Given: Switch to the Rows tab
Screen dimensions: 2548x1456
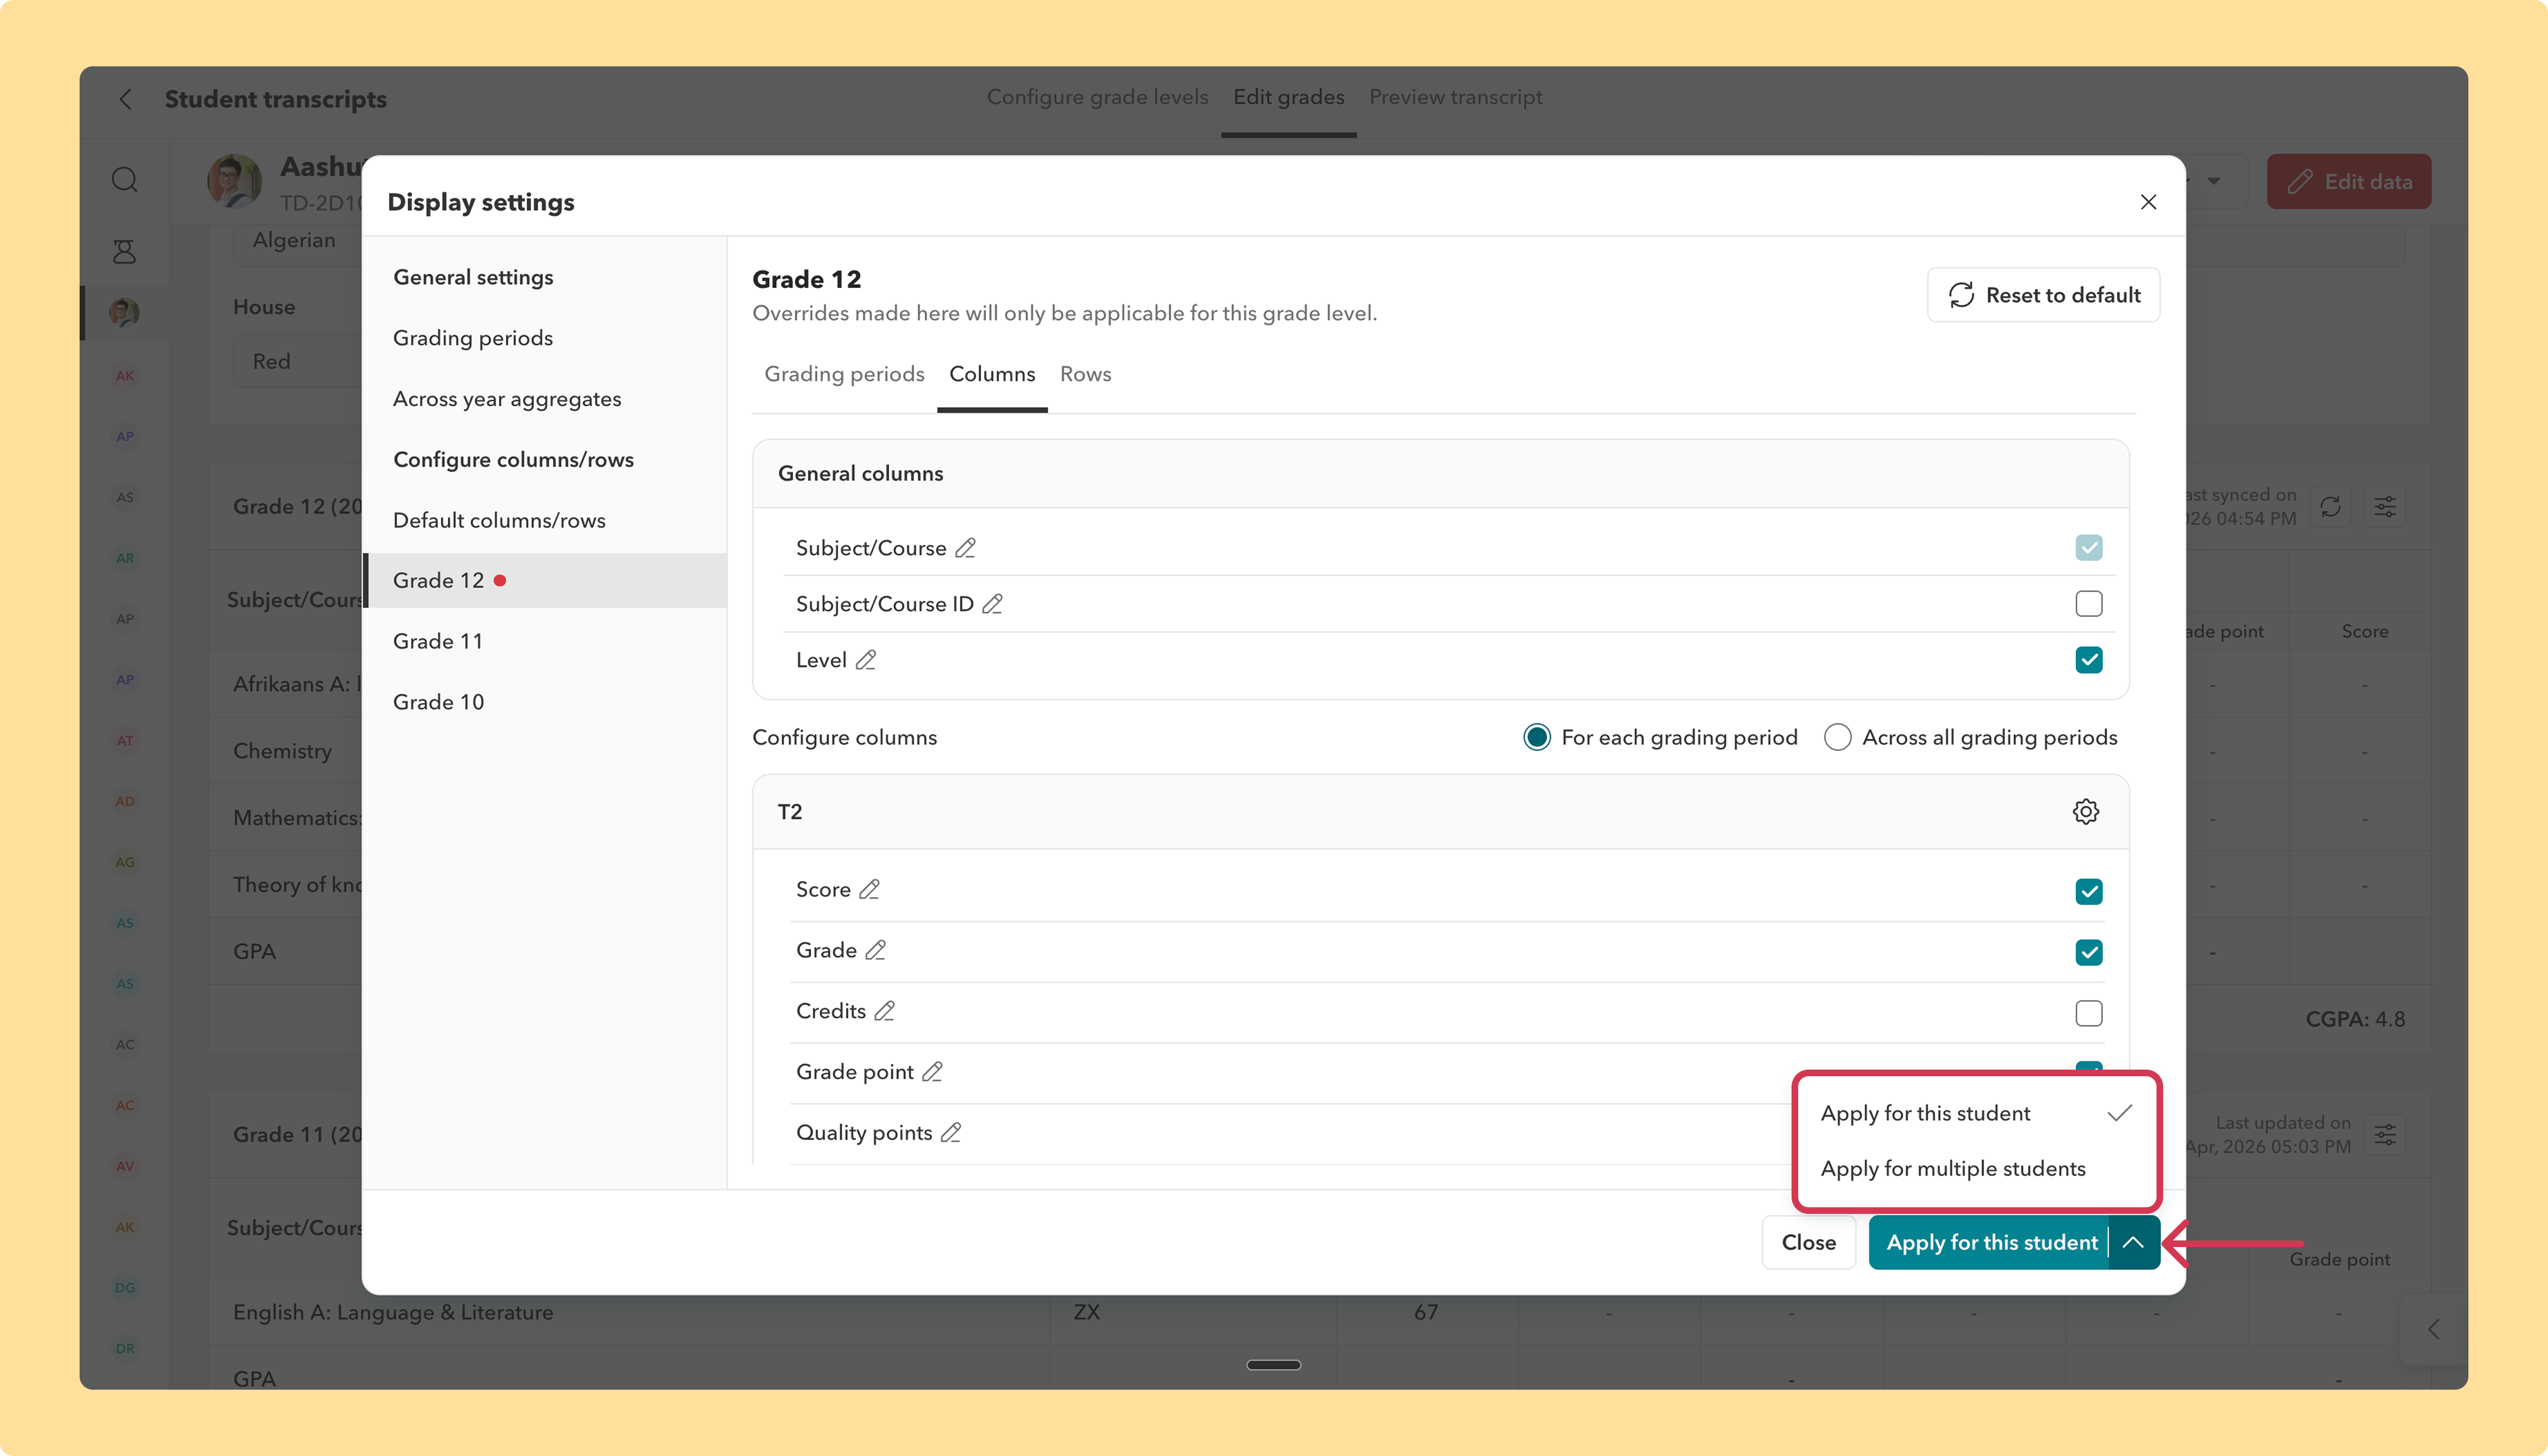Looking at the screenshot, I should [x=1085, y=374].
